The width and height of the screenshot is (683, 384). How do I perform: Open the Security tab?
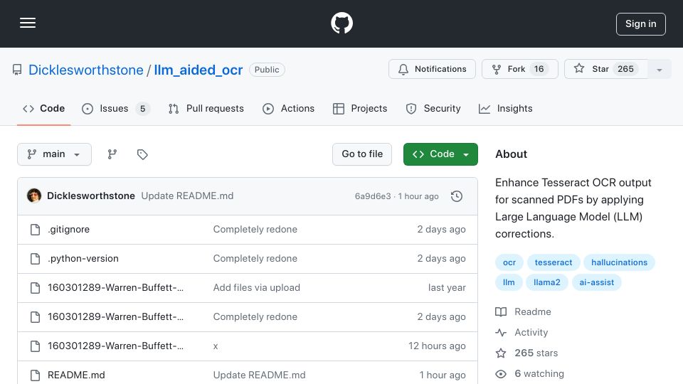(433, 108)
